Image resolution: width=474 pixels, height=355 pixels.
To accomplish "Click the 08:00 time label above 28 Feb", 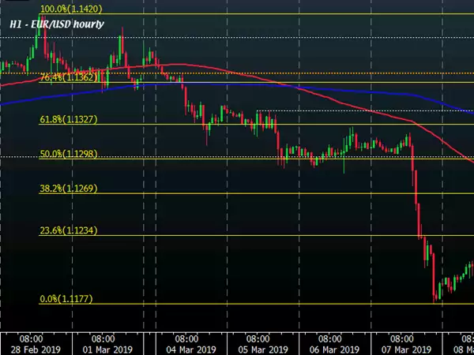I will tap(32, 337).
